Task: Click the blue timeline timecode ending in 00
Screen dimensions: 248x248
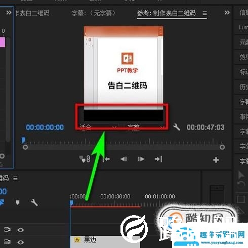Action: pyautogui.click(x=3, y=191)
